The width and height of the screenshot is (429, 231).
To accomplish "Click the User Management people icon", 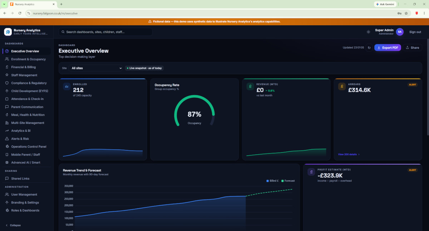I will coord(7,195).
